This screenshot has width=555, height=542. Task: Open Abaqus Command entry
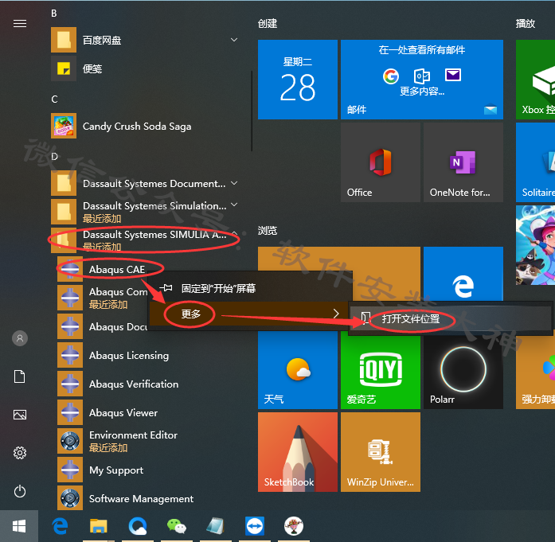pos(103,298)
